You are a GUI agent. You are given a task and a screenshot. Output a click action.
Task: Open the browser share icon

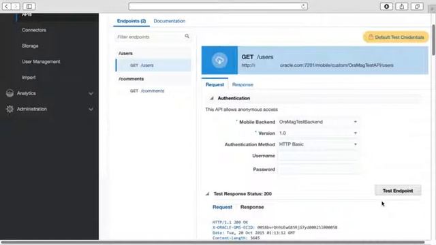402,6
